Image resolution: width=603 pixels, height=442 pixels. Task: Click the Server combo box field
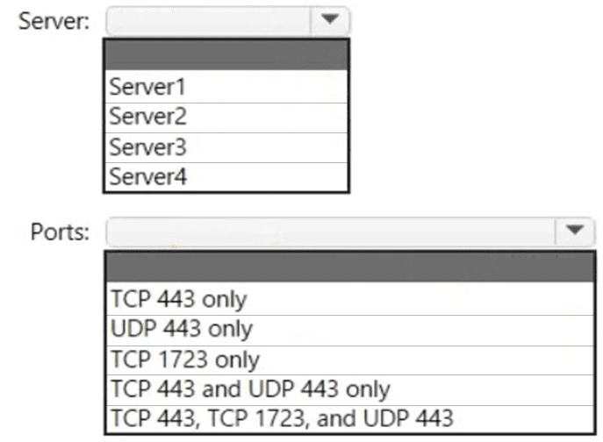pos(208,20)
